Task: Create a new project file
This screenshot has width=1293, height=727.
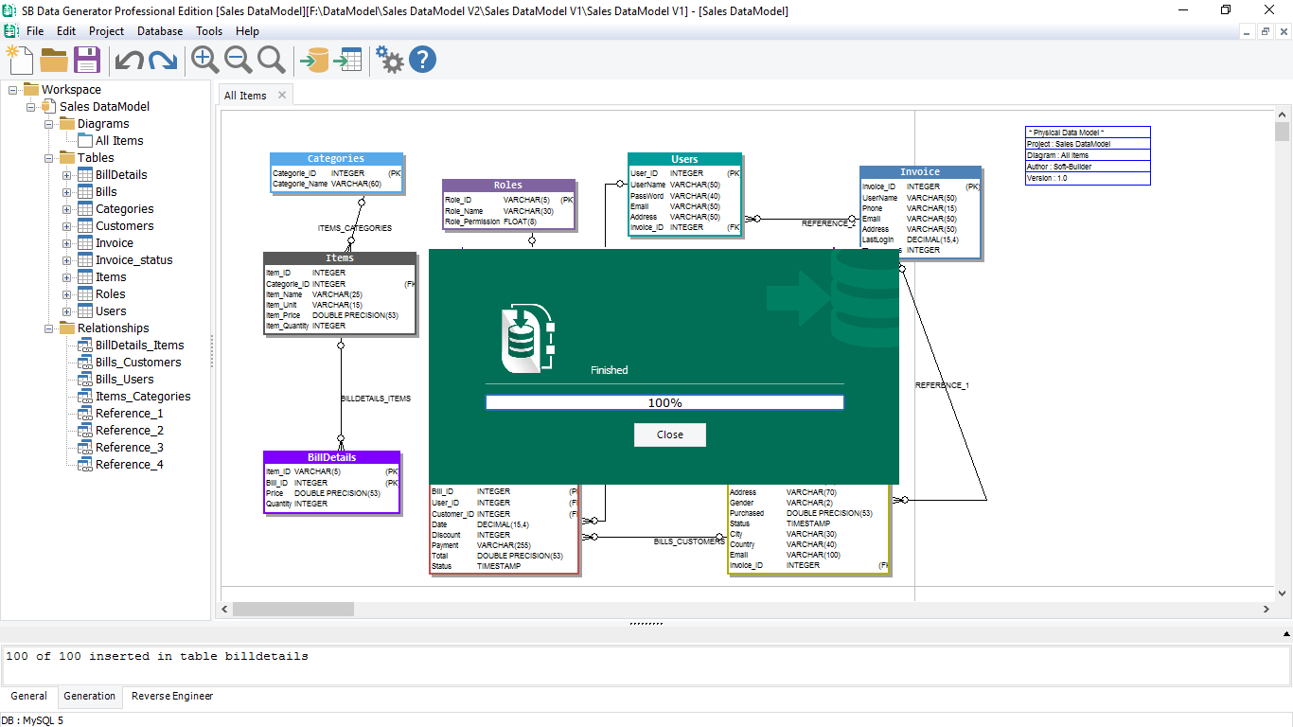Action: point(19,60)
